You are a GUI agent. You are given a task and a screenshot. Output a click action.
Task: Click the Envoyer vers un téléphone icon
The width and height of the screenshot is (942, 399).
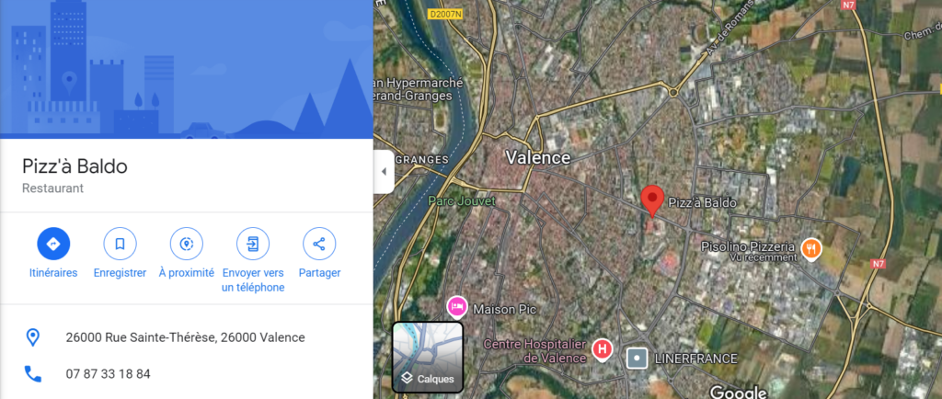(253, 245)
